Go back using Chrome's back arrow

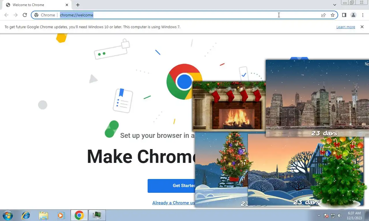tap(6, 15)
